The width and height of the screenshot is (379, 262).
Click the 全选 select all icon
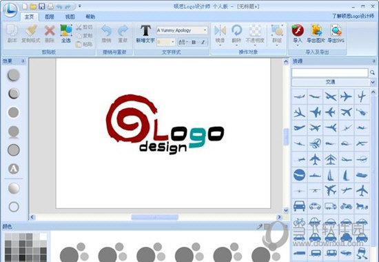66,33
